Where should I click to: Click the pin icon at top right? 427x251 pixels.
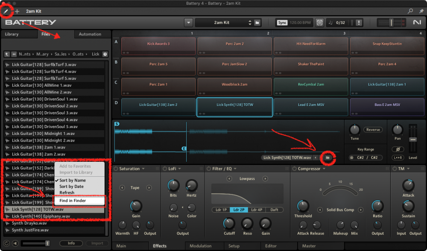[x=421, y=11]
